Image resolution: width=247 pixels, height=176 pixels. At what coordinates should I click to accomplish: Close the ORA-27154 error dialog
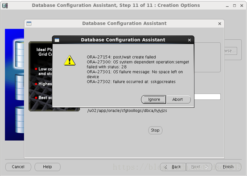click(x=189, y=40)
